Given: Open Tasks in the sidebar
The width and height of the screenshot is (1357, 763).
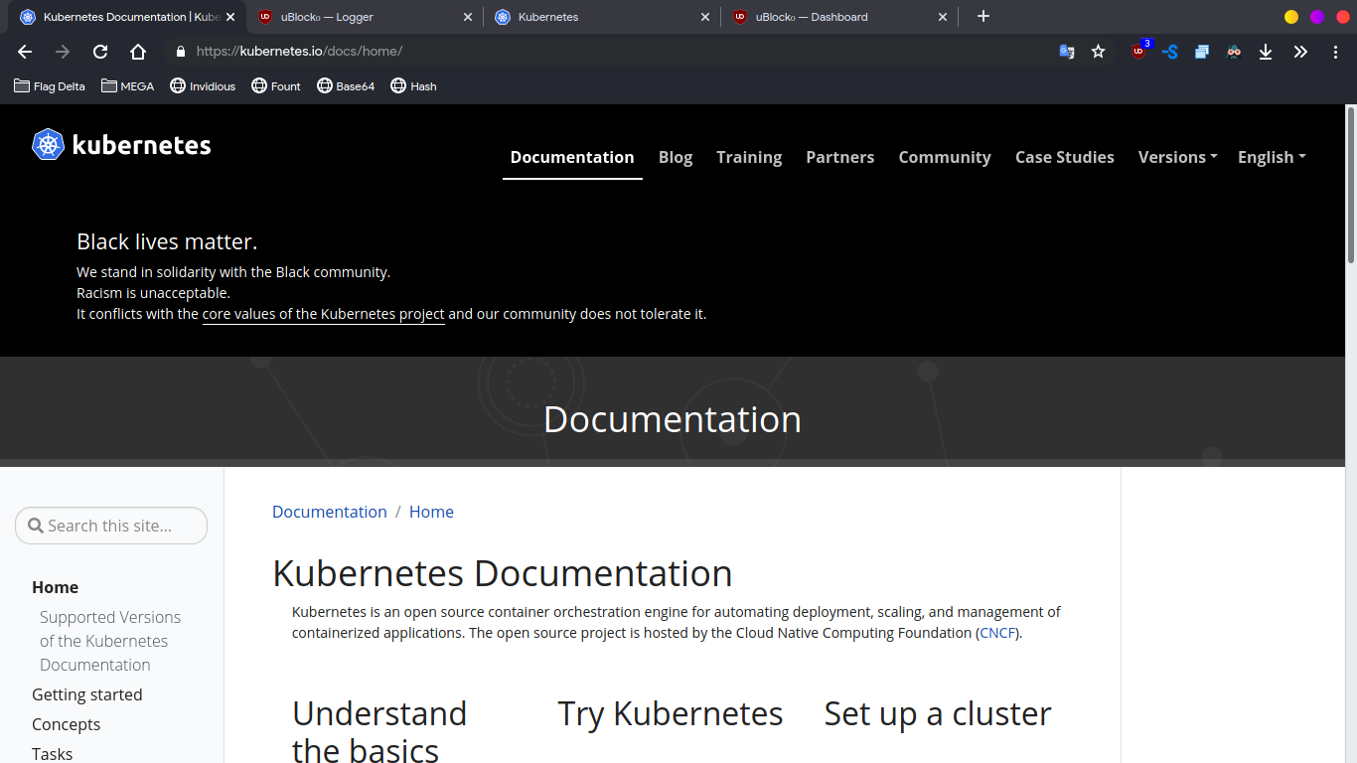Looking at the screenshot, I should pos(53,754).
